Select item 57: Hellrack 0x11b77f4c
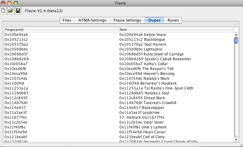This screenshot has height=147, width=243. (142, 117)
